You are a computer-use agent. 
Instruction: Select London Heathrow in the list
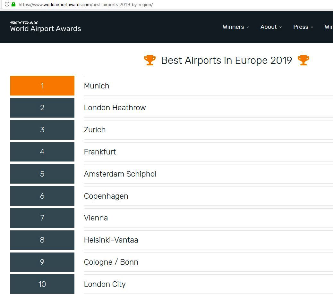115,108
